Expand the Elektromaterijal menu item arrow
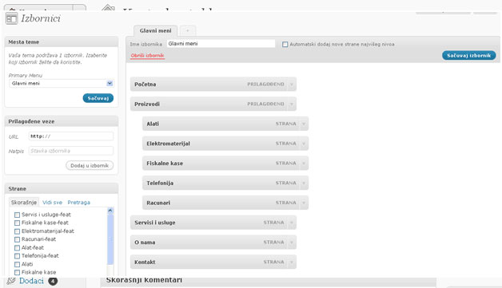 [x=304, y=144]
